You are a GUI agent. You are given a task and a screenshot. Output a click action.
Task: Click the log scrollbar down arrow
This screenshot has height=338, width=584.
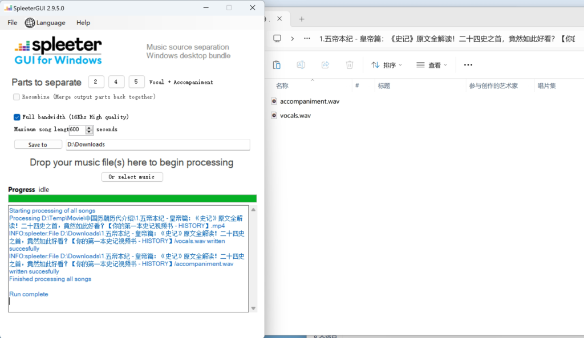click(253, 308)
